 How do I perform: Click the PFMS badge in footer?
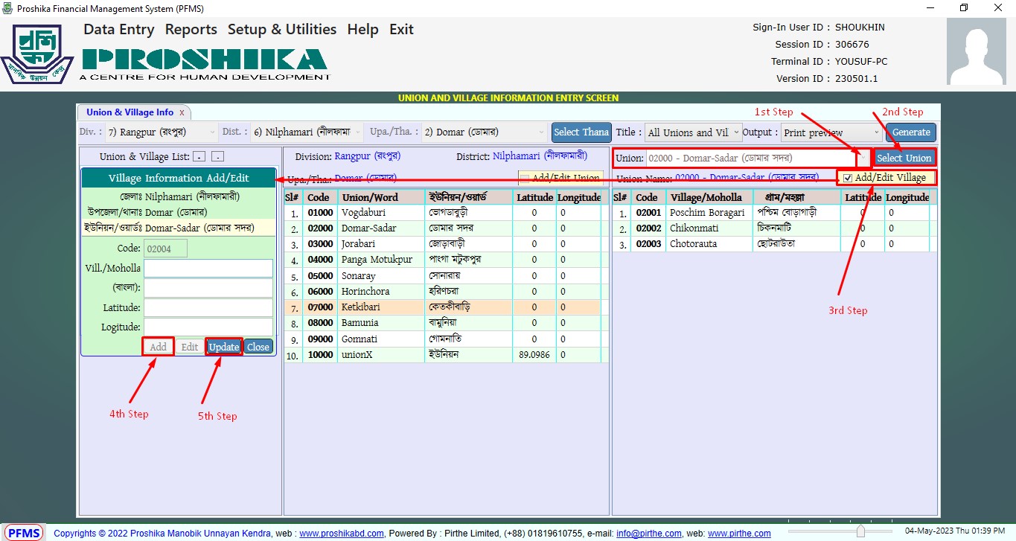point(25,533)
